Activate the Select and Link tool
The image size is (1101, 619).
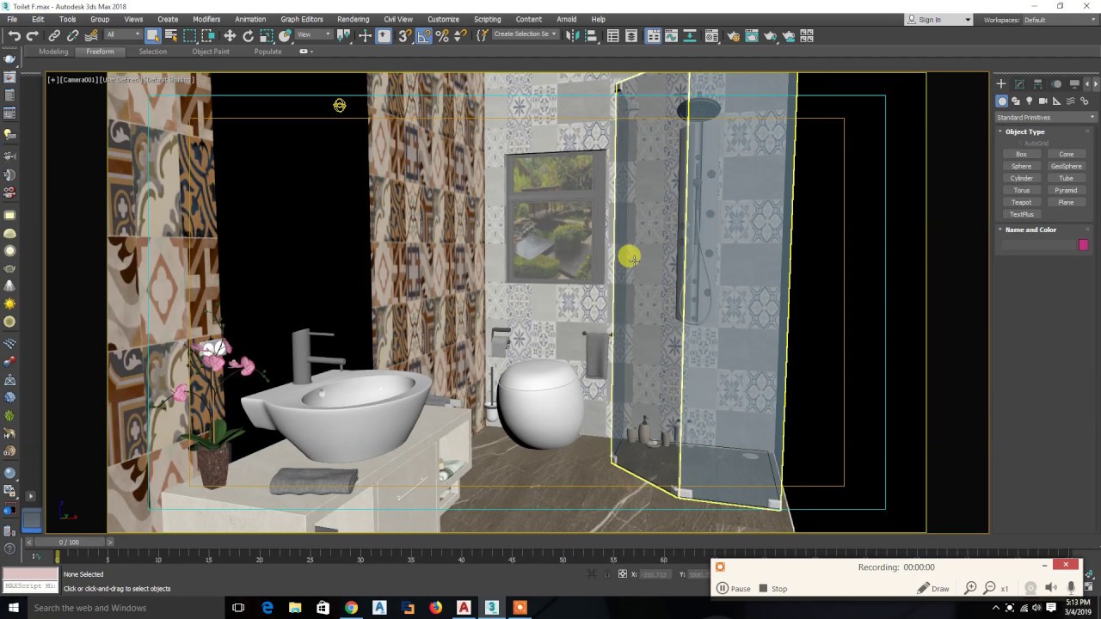point(54,35)
